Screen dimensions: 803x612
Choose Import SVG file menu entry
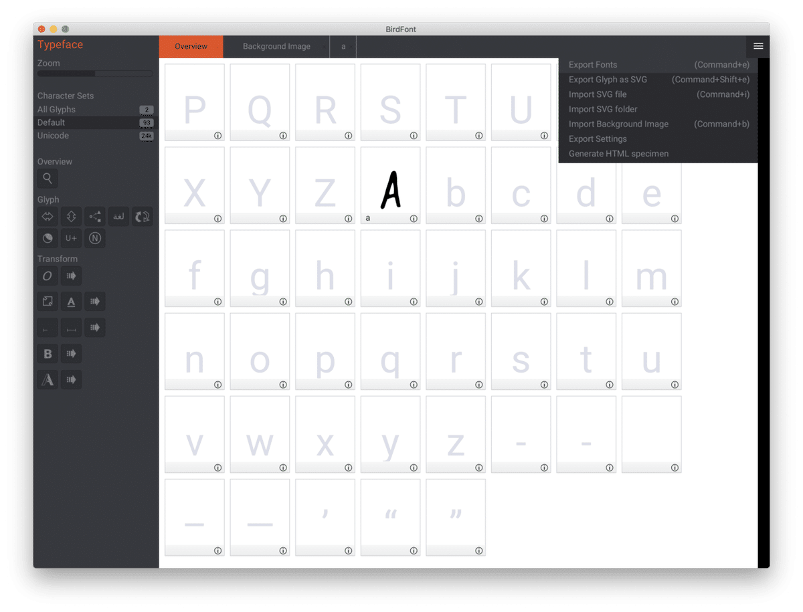pos(658,94)
